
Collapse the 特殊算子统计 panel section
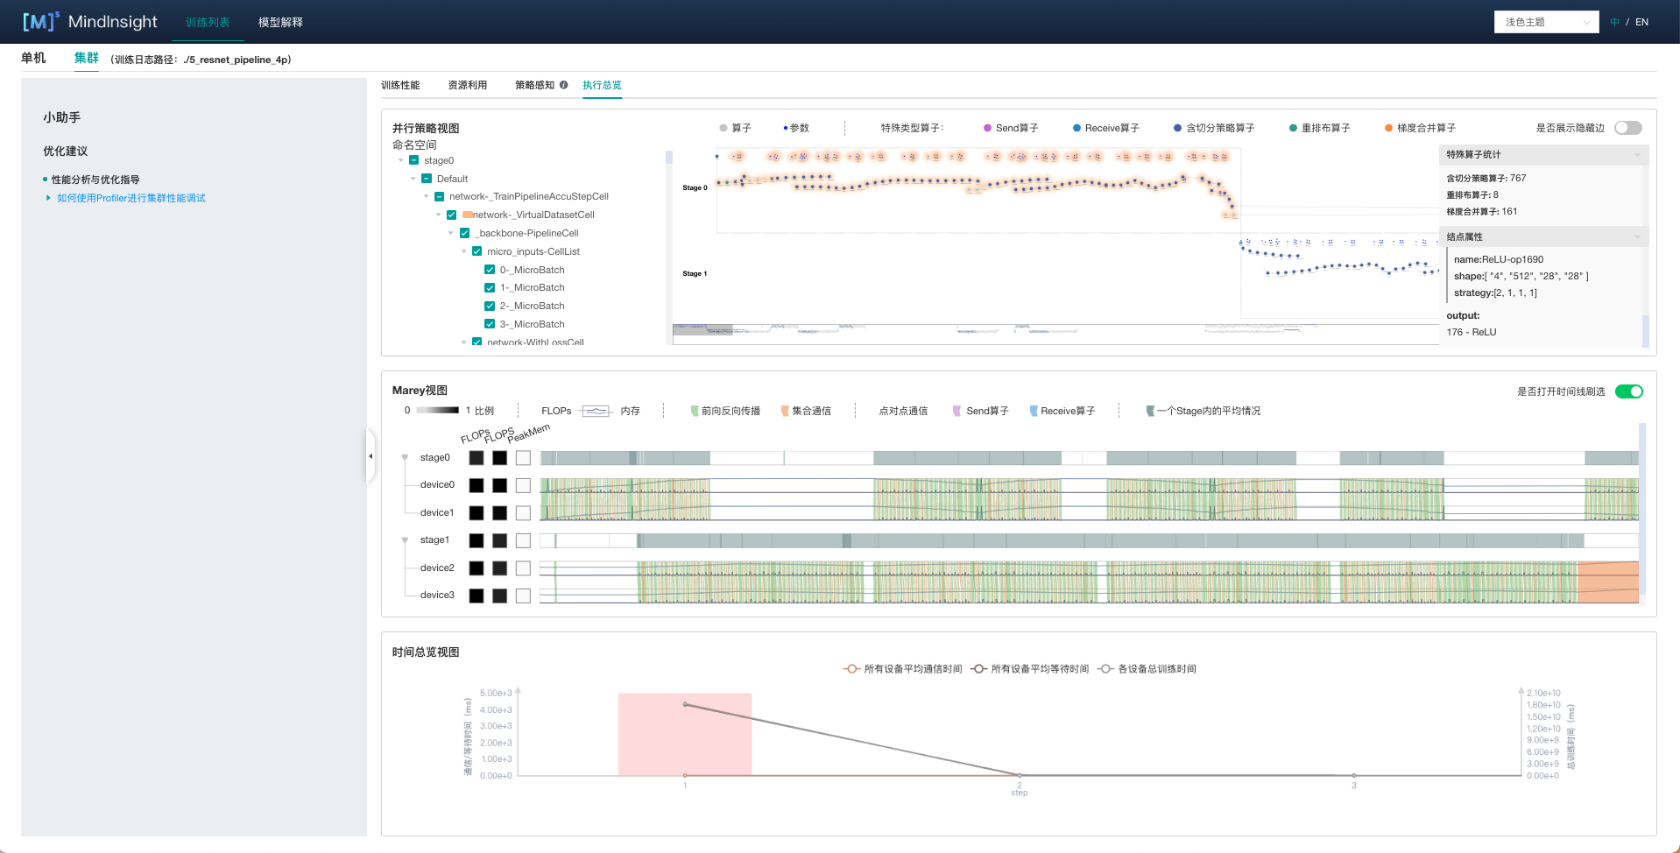pyautogui.click(x=1637, y=155)
